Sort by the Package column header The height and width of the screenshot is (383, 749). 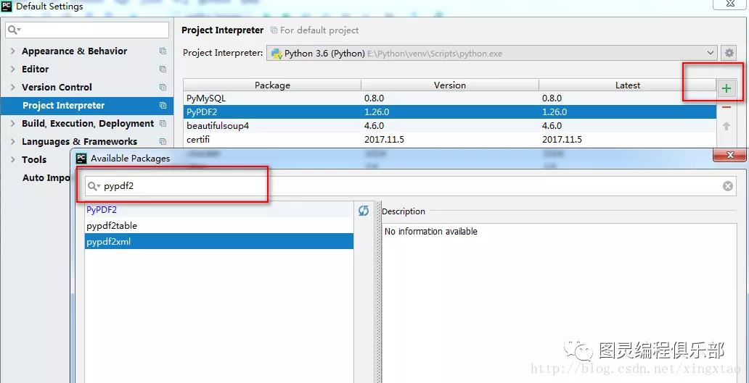tap(272, 85)
